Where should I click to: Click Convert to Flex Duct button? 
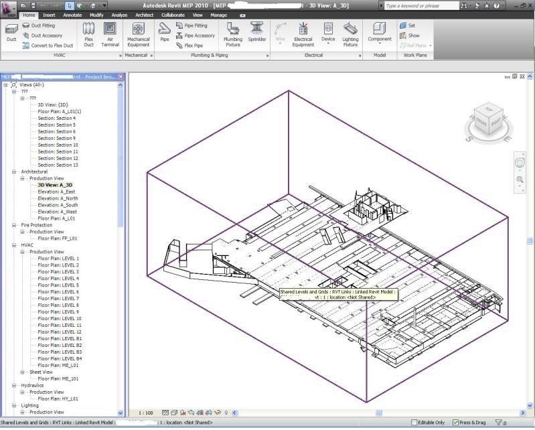pyautogui.click(x=48, y=46)
